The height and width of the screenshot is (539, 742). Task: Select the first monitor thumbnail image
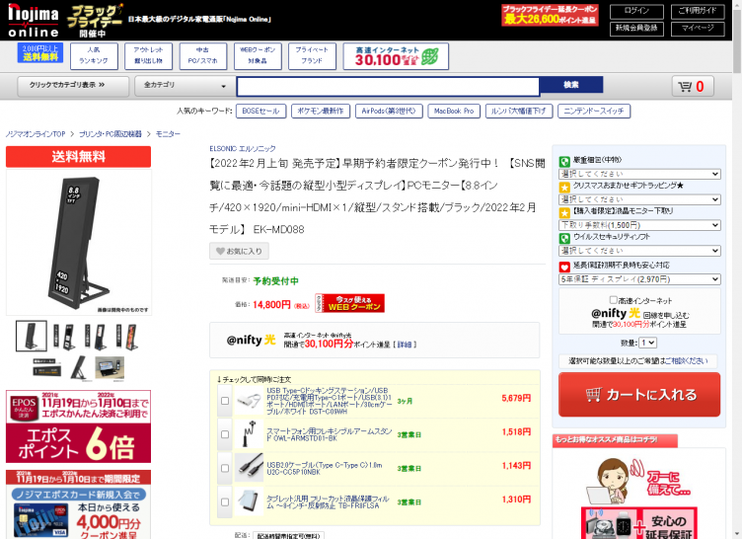point(32,336)
